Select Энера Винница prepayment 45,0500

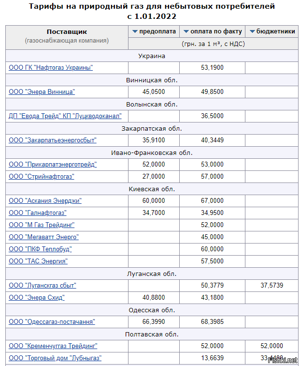[x=154, y=91]
